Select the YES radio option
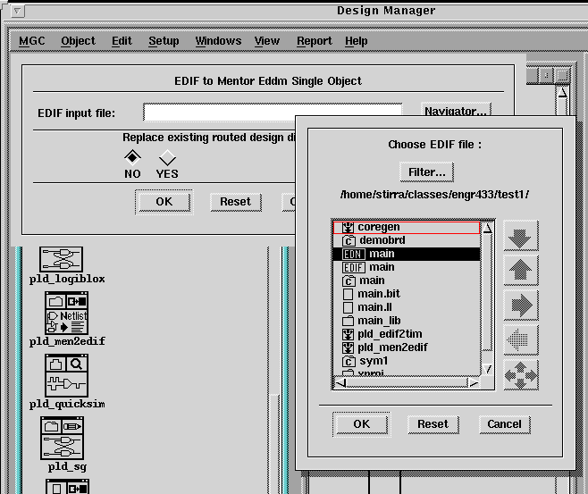Viewport: 588px width, 494px height. 167,158
